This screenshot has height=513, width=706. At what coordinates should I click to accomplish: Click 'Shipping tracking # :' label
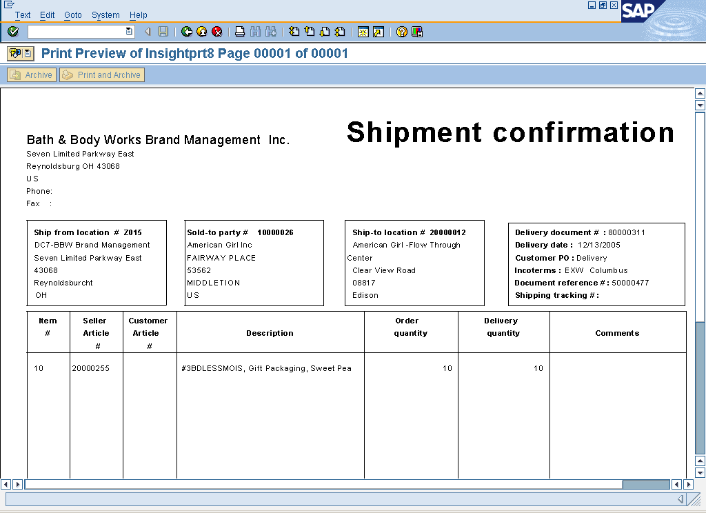[557, 296]
